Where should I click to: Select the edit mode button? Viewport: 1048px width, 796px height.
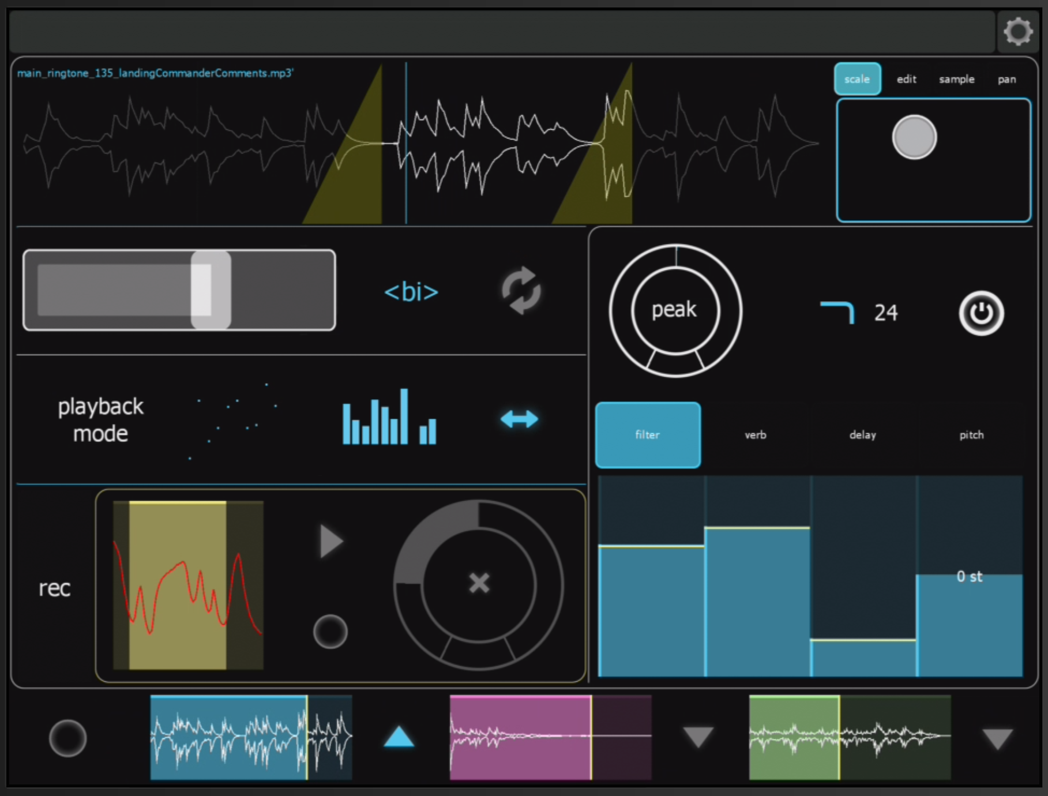click(x=906, y=79)
